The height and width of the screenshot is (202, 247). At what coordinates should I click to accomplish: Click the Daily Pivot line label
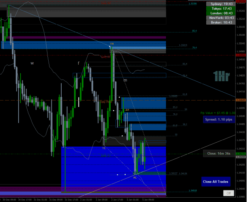pos(106,102)
